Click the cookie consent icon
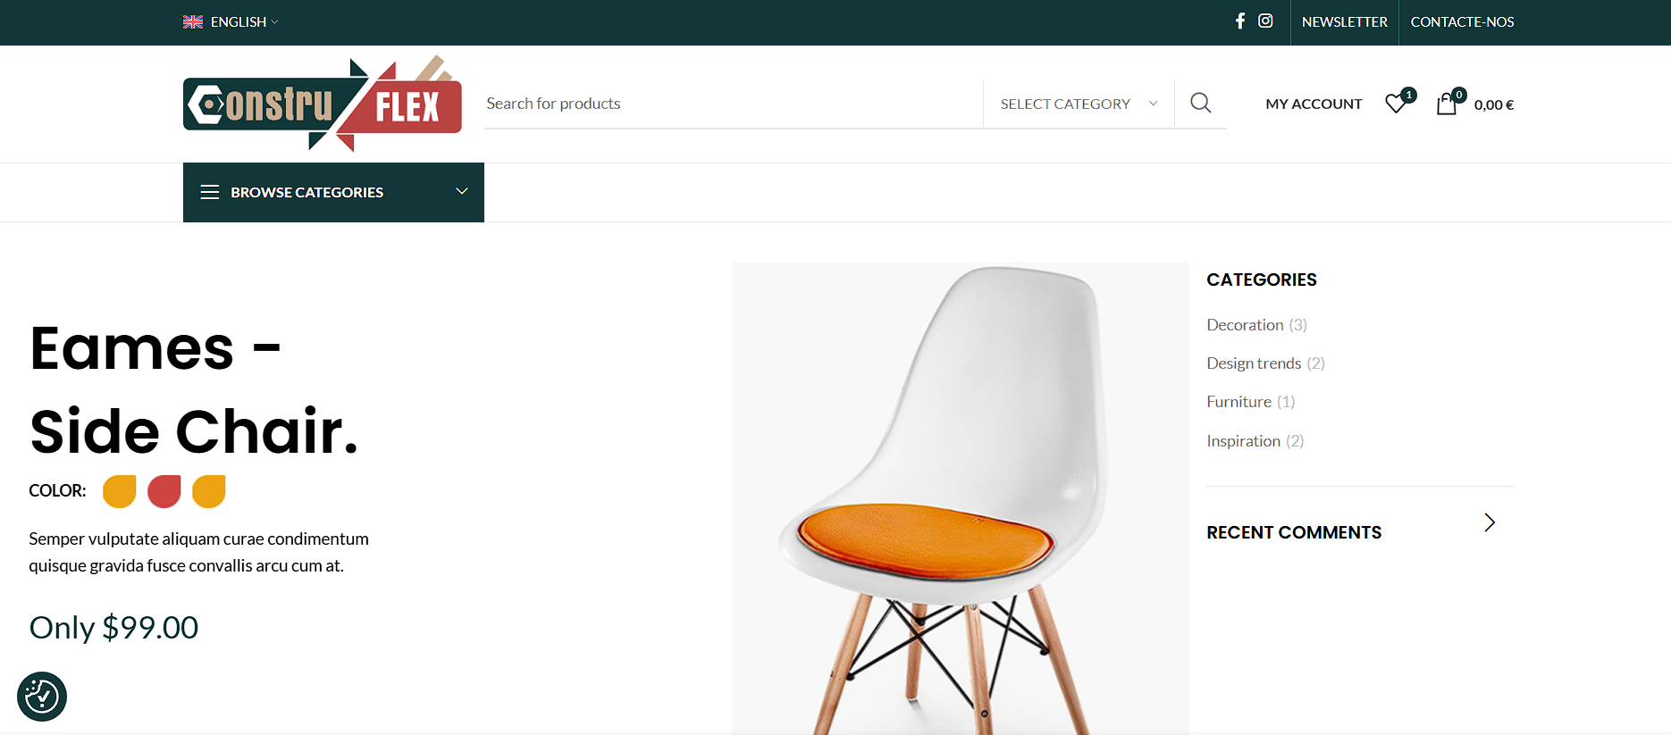 [x=42, y=697]
